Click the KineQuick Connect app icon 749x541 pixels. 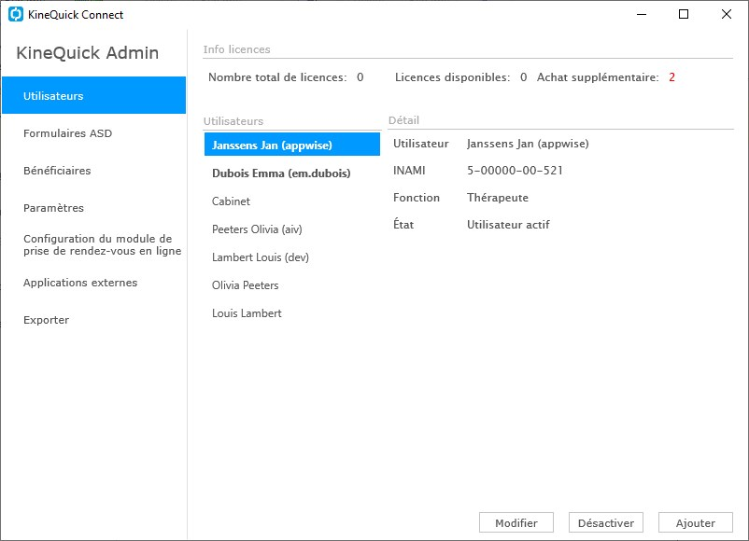pyautogui.click(x=16, y=14)
